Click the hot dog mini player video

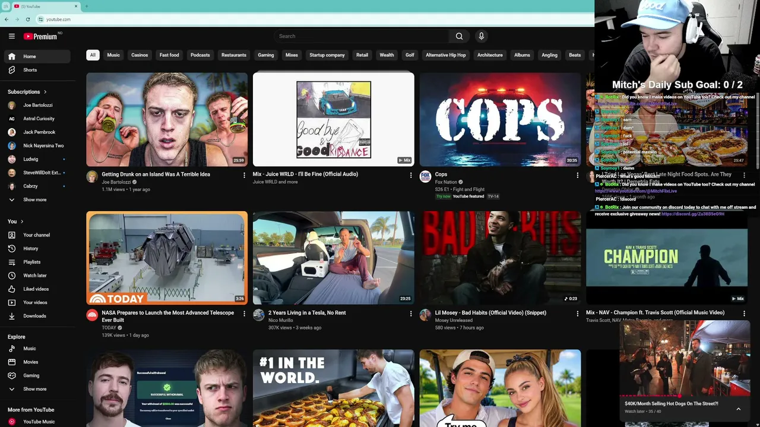[x=685, y=358]
